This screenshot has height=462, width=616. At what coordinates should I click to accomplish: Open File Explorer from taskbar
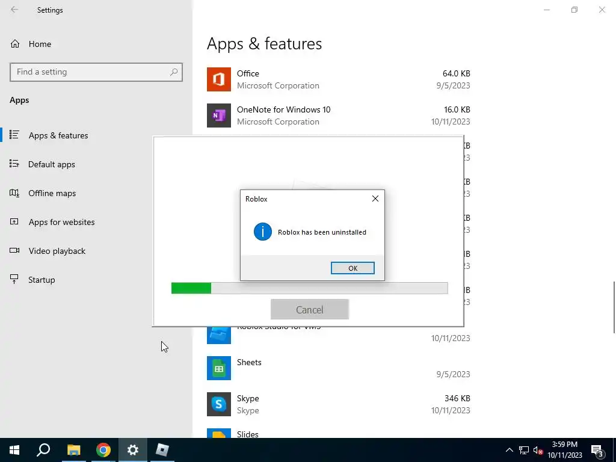(73, 450)
